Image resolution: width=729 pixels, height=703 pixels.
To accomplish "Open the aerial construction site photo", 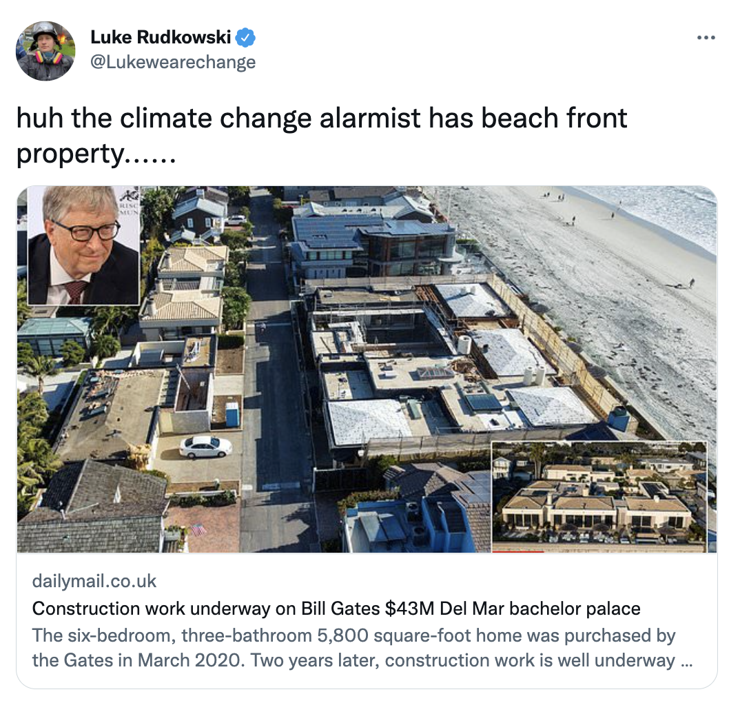I will [367, 369].
